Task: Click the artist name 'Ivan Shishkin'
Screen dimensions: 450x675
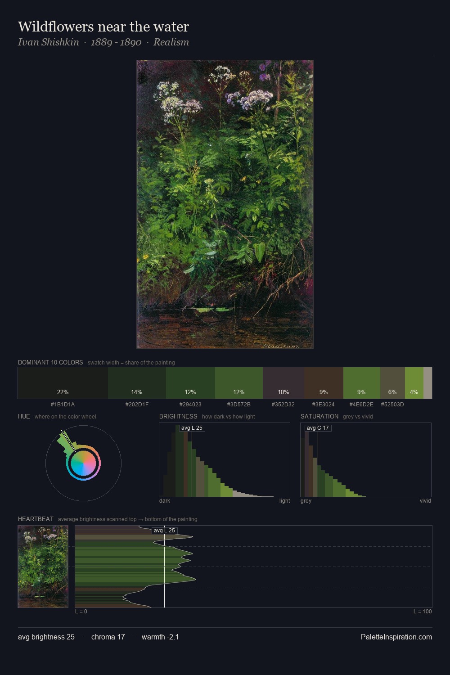Action: pos(49,42)
